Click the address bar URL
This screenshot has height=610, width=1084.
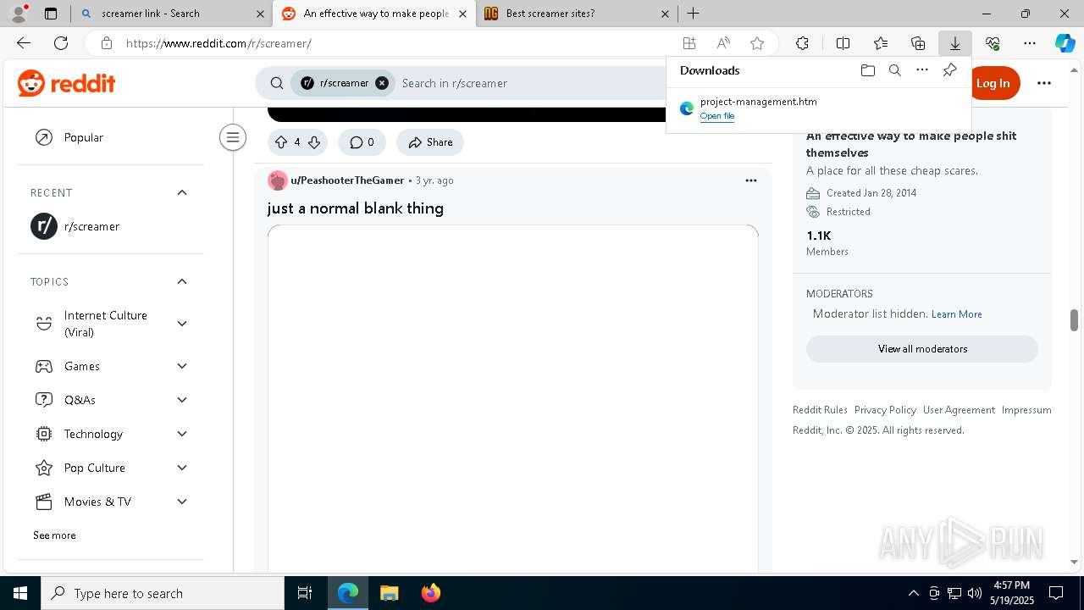(x=218, y=43)
